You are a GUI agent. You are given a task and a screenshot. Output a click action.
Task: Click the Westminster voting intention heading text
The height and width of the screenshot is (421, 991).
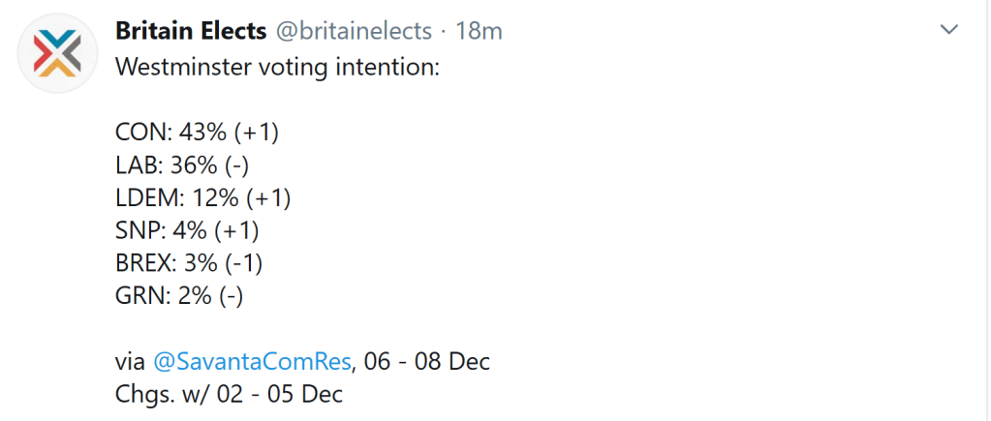pyautogui.click(x=276, y=68)
